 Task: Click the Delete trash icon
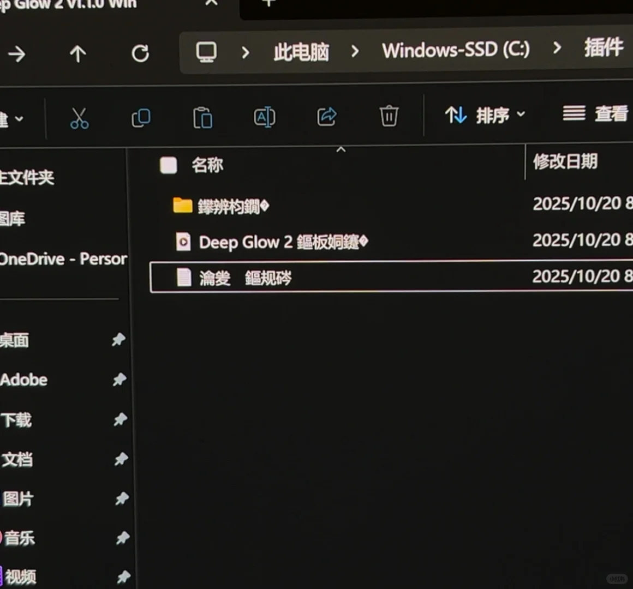[x=389, y=117]
